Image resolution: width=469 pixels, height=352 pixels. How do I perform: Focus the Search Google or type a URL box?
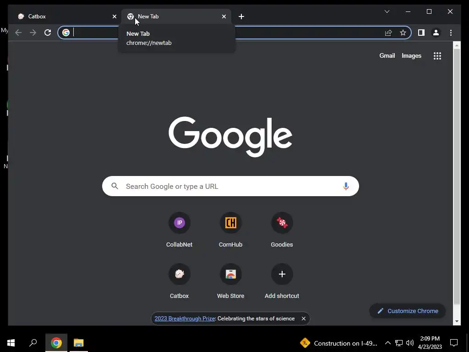(x=230, y=186)
